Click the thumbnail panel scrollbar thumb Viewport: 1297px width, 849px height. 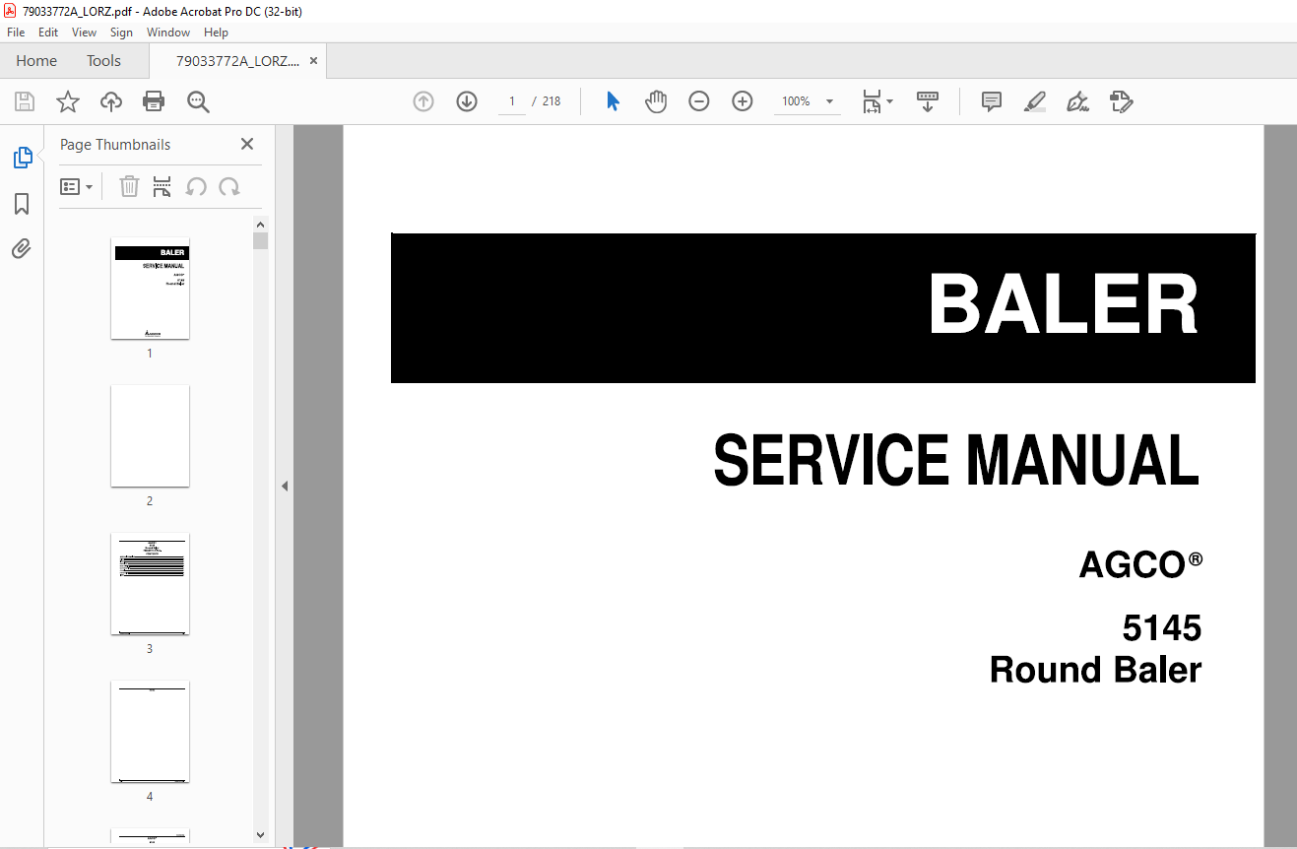[x=260, y=241]
